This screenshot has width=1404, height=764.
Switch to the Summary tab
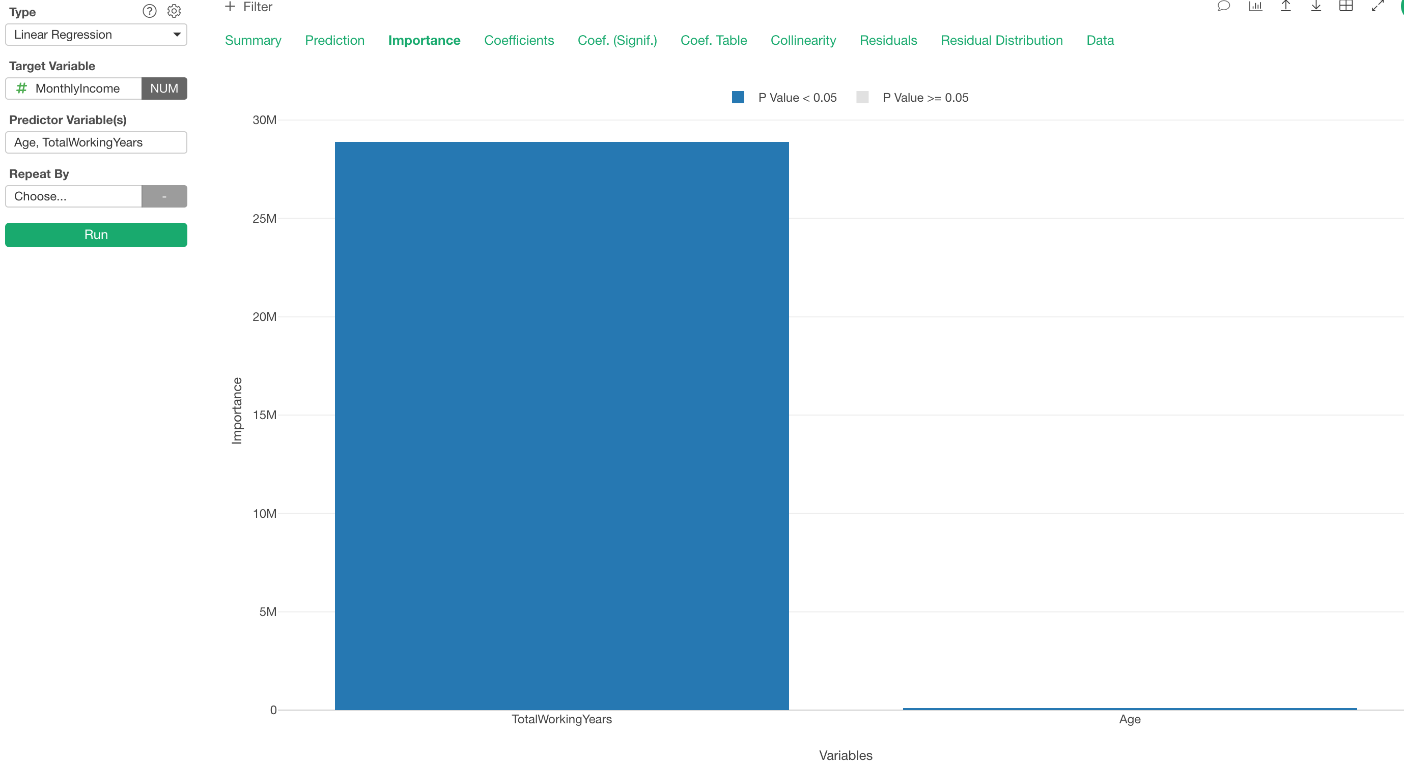(253, 40)
